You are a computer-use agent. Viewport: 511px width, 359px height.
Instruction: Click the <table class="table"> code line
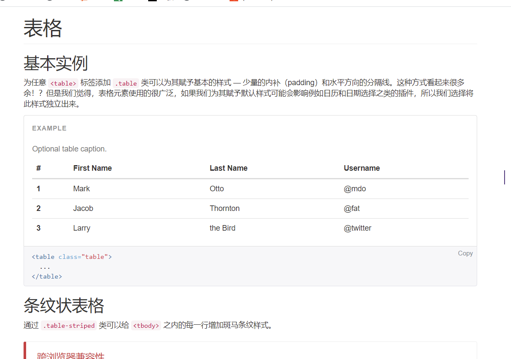click(72, 257)
